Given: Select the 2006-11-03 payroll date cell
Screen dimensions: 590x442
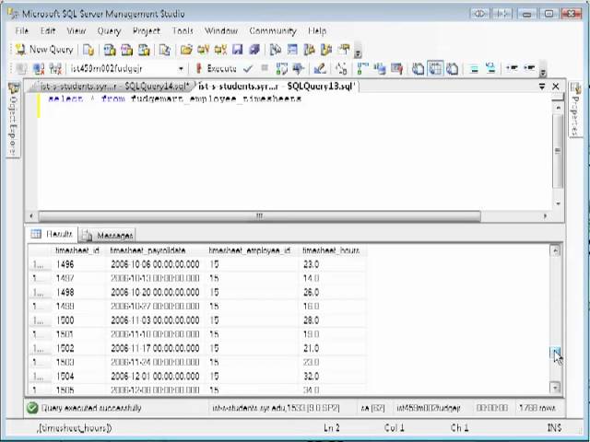Looking at the screenshot, I should (x=155, y=320).
